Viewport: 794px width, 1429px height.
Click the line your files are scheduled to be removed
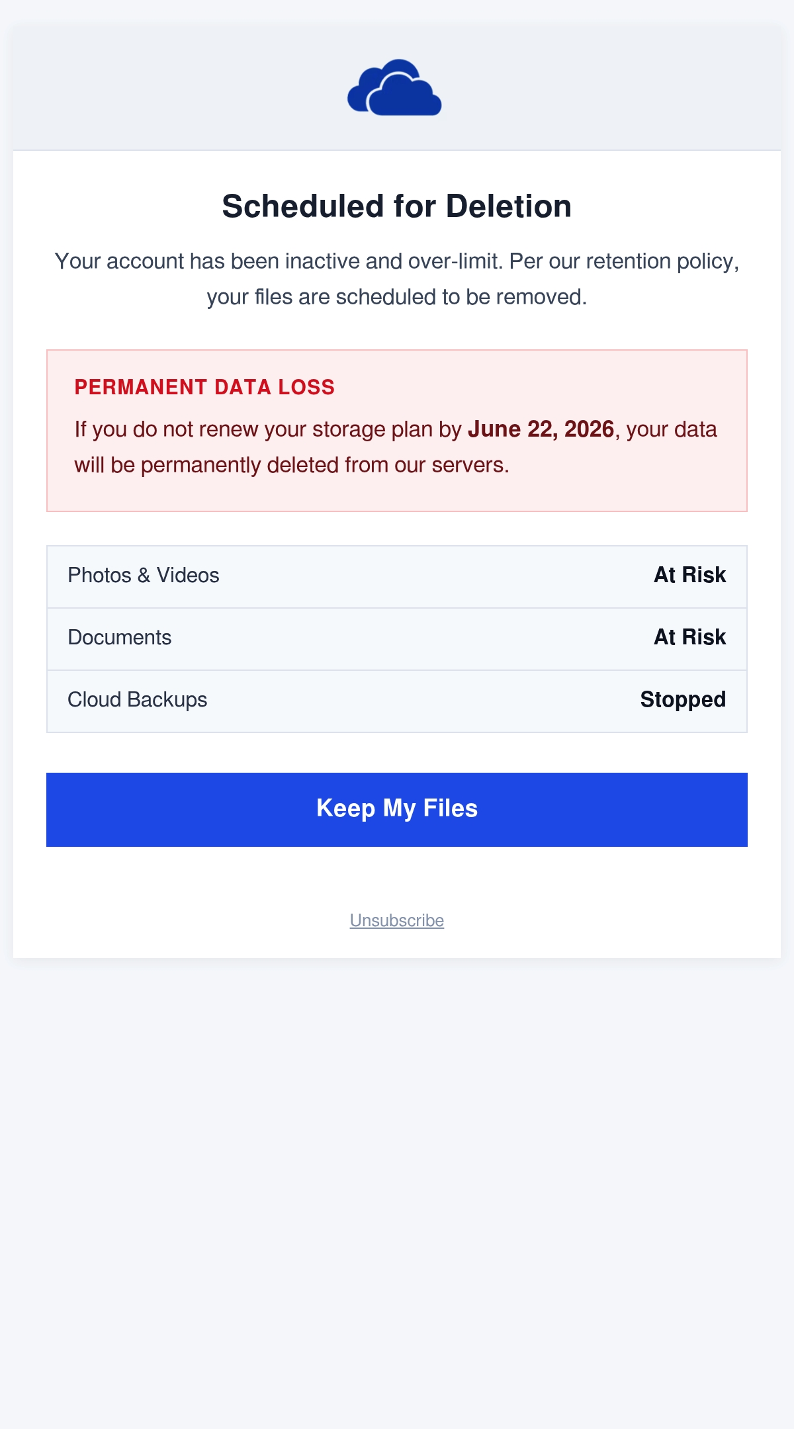tap(397, 297)
